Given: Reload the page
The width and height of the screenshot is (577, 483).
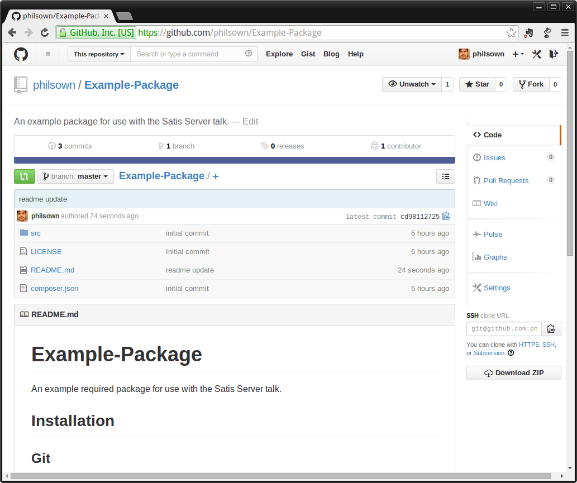Looking at the screenshot, I should click(x=45, y=33).
